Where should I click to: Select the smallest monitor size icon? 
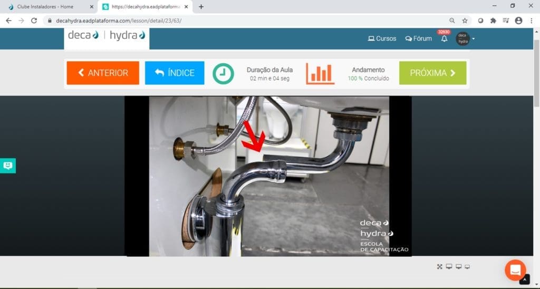click(467, 267)
